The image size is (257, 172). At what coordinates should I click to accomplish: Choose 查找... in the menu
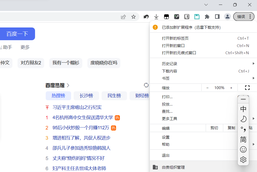click(x=194, y=111)
